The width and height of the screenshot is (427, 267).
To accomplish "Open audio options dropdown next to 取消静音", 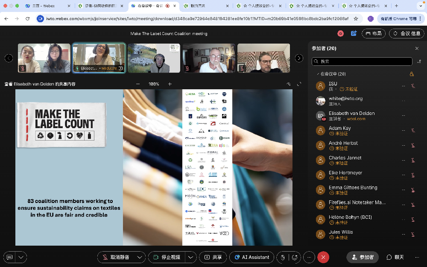I will [140, 257].
